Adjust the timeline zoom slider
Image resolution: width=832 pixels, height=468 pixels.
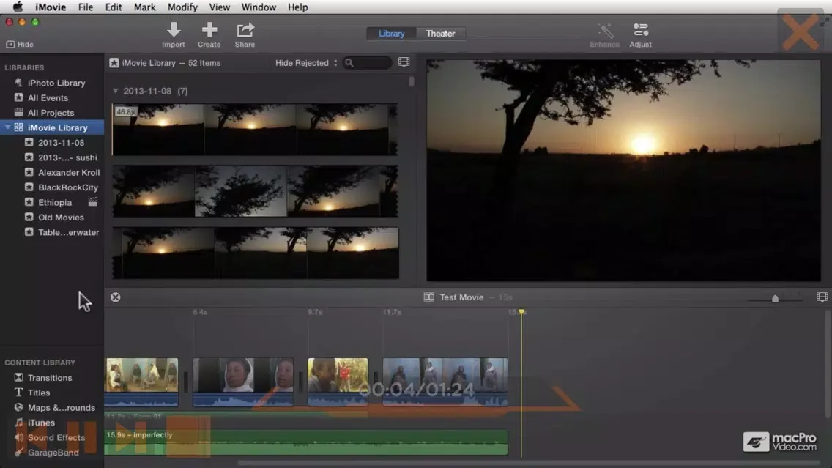pyautogui.click(x=775, y=299)
